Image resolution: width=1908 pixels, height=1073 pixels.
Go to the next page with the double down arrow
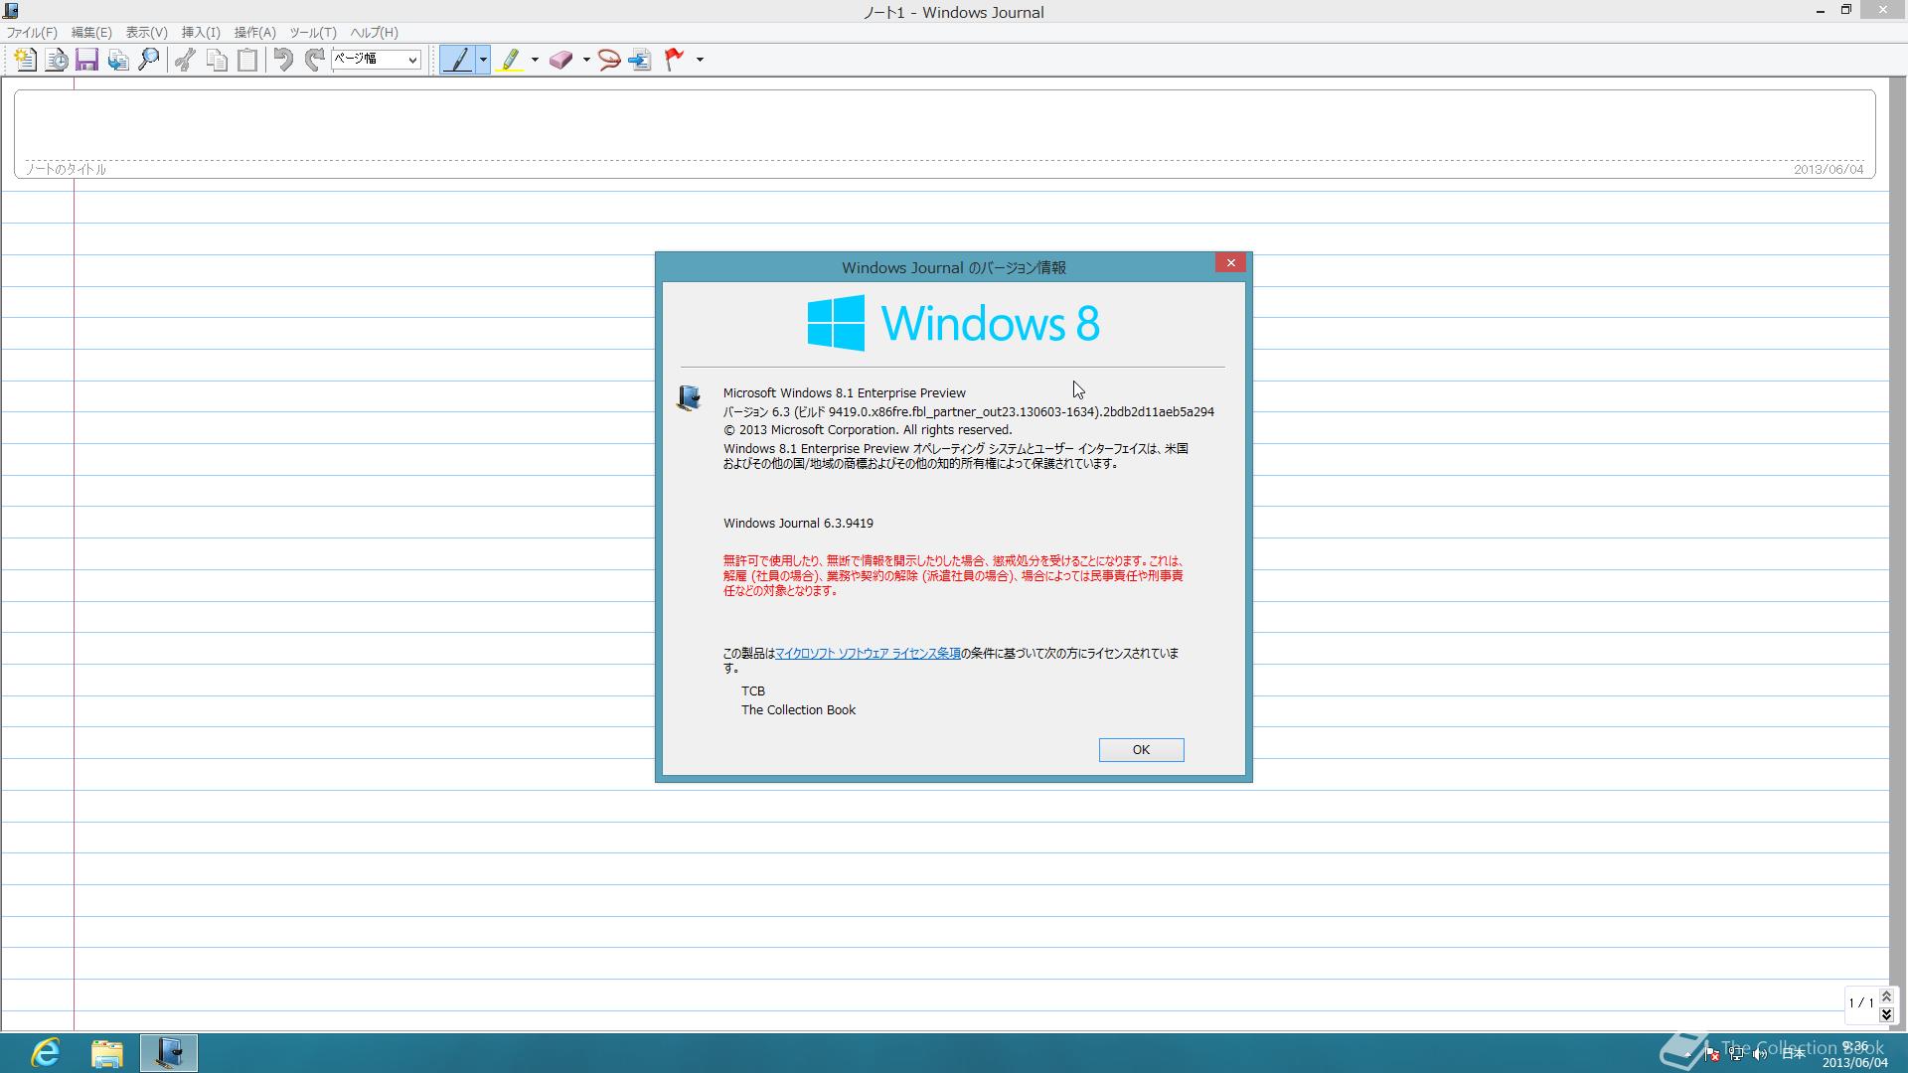(x=1886, y=1014)
